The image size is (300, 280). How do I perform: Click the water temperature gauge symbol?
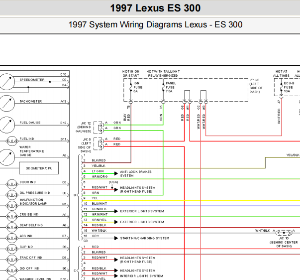(7, 157)
